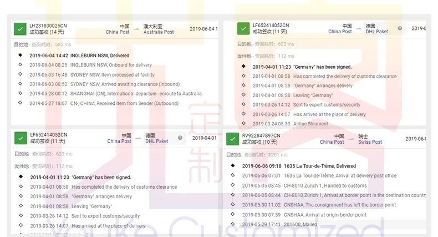
Task: Click the 澳大利亚 destination country label
Action: 153,27
